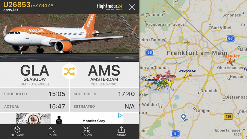Viewport: 247px width, 139px height.
Task: Click the AdChoices icon on the ad
Action: click(x=120, y=116)
